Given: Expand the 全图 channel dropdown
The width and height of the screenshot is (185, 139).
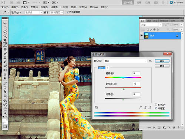Looking at the screenshot, I should [x=107, y=68].
